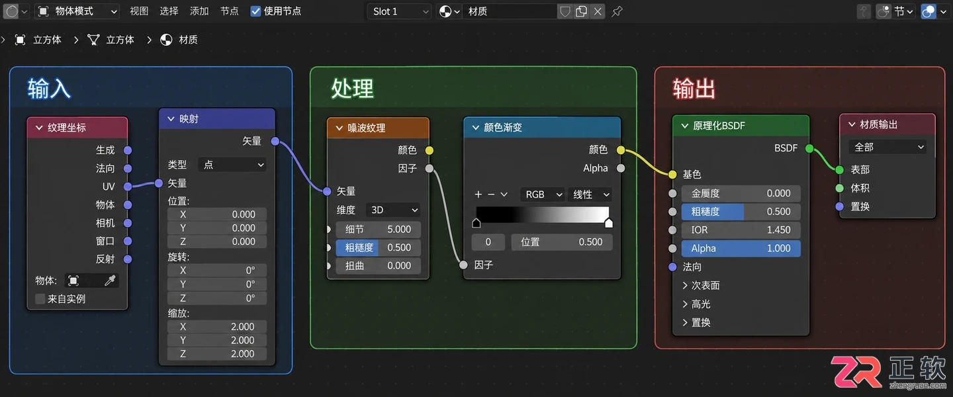
Task: Open the 物体模式 dropdown
Action: [77, 11]
